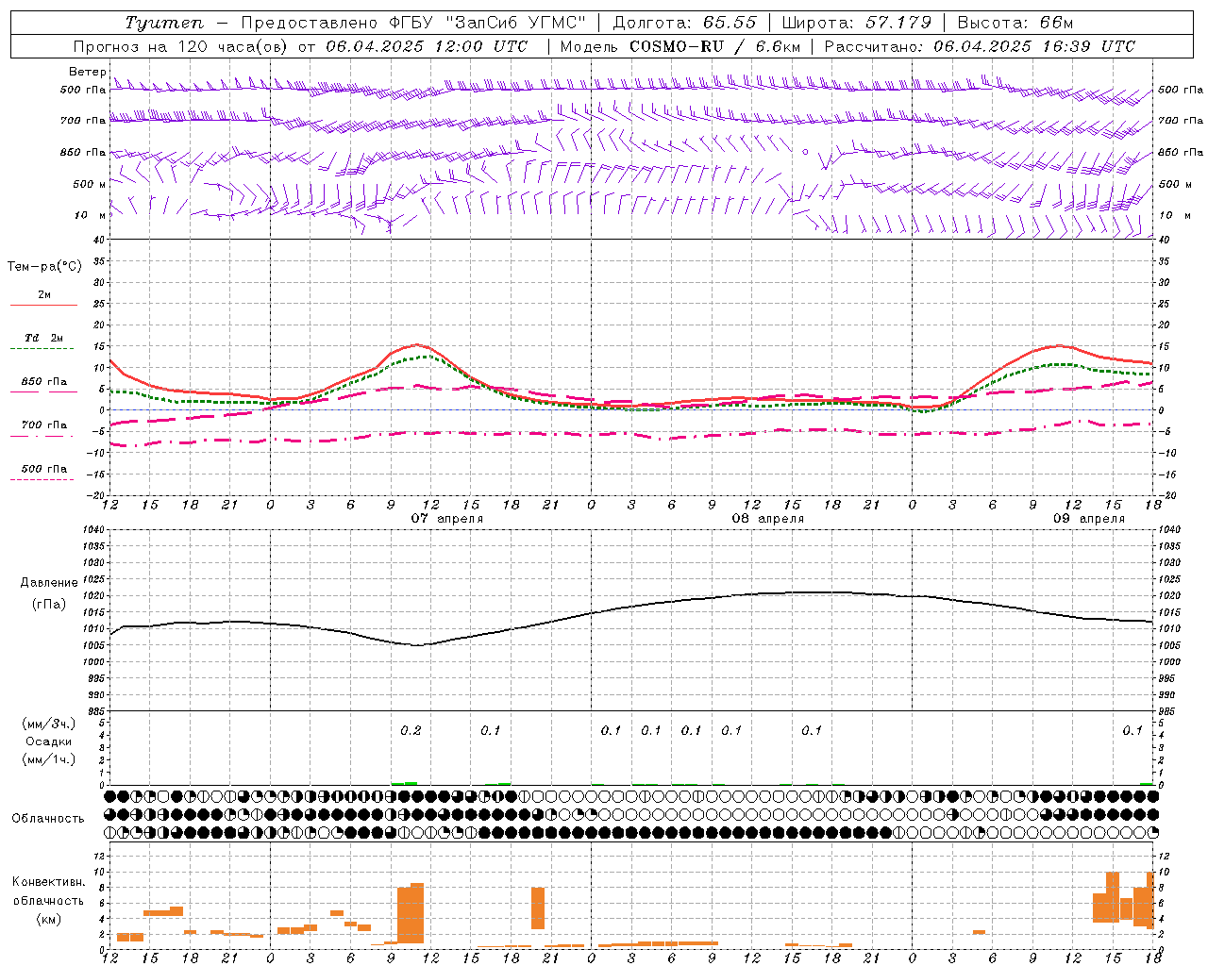
Task: Click the "700 гПа" temperature legend entry
Action: click(x=44, y=425)
